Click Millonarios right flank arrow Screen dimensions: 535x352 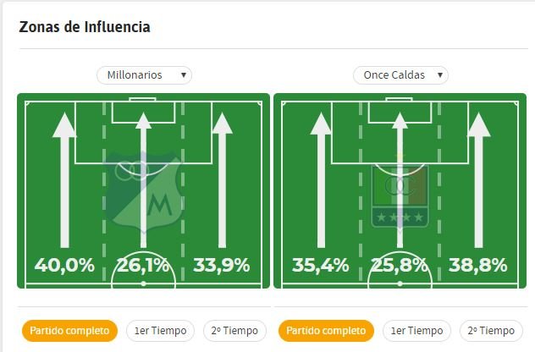click(x=222, y=180)
